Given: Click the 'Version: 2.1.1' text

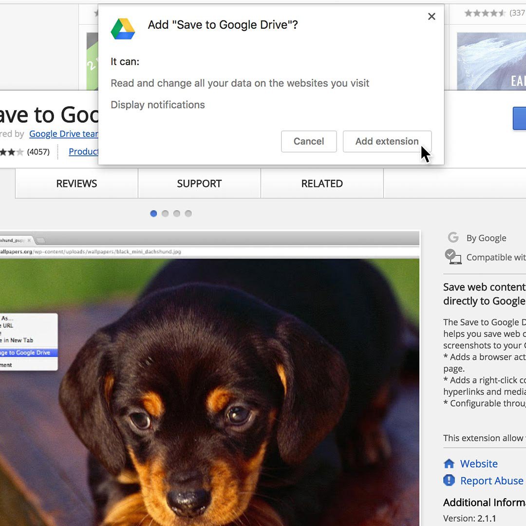Looking at the screenshot, I should tap(470, 518).
